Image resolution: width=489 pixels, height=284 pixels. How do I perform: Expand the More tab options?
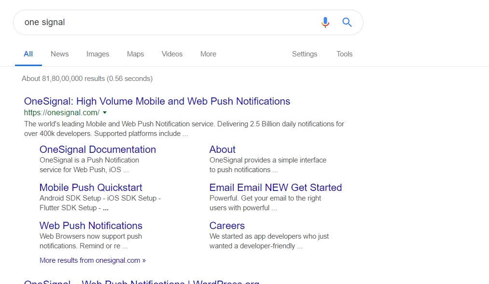208,54
